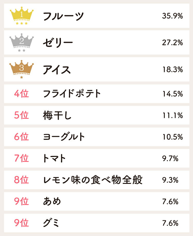Click the bronze third-place crown icon

[22, 69]
